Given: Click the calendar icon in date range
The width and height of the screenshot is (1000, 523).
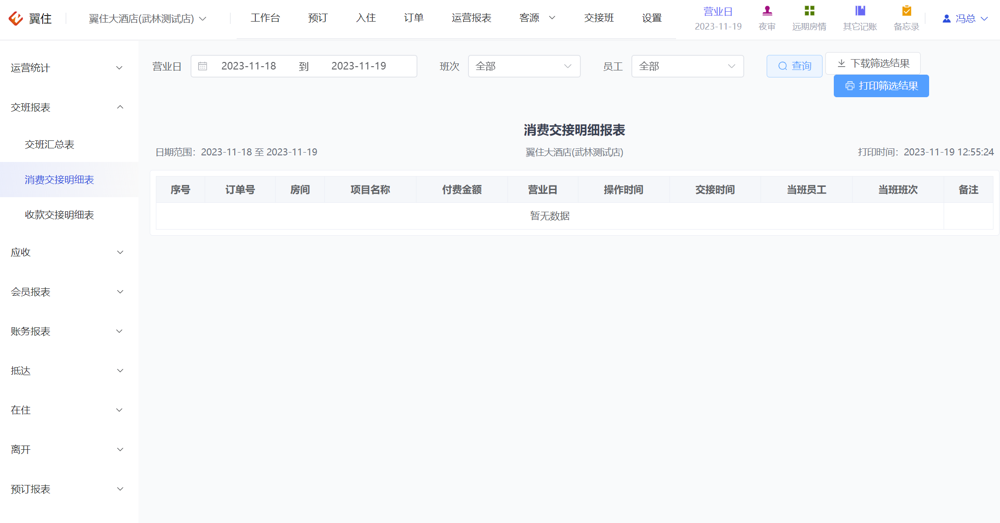Looking at the screenshot, I should 202,66.
